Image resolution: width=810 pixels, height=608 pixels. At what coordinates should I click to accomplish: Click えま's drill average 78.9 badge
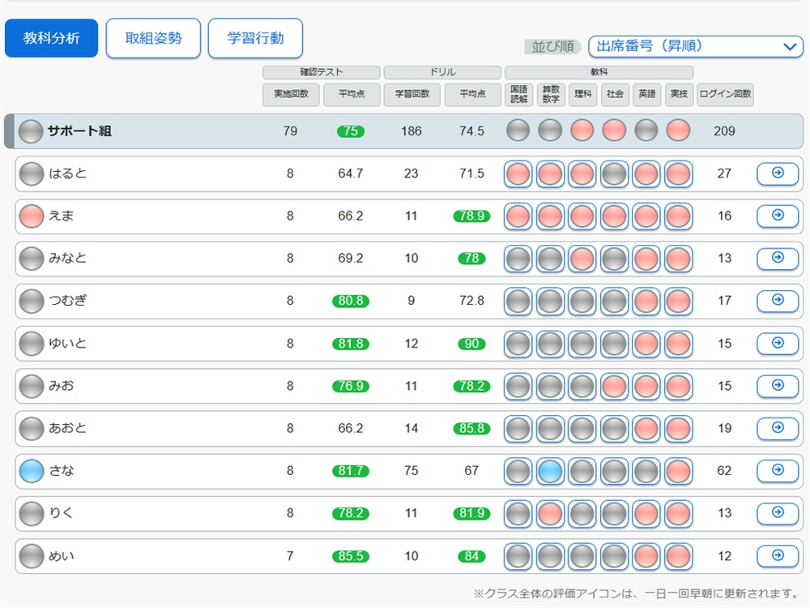click(x=471, y=216)
